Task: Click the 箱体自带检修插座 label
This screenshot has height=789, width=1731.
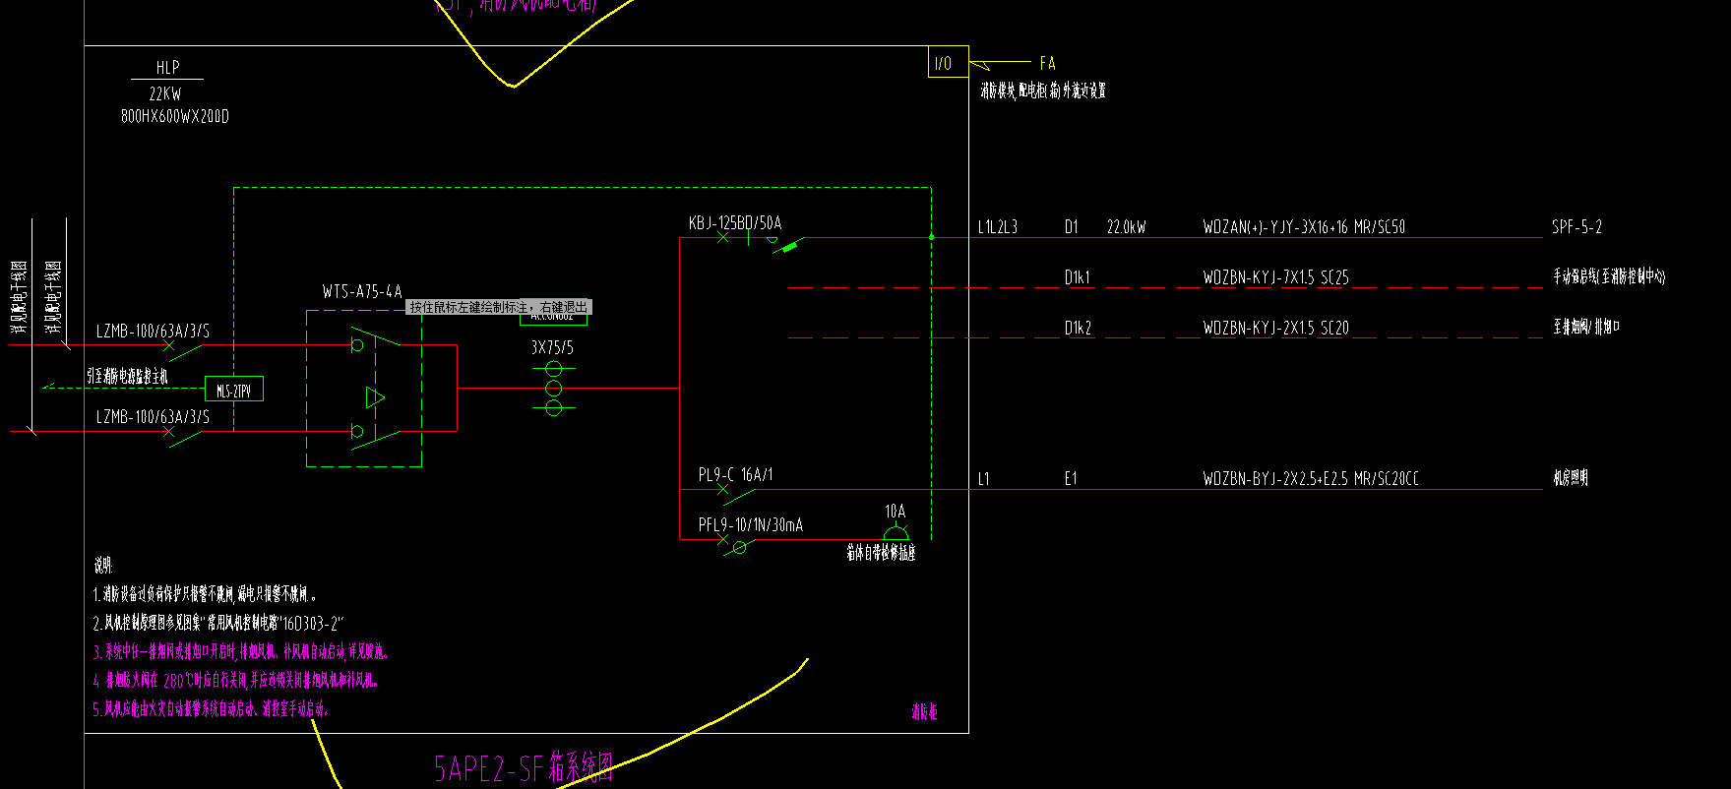Action: tap(881, 553)
